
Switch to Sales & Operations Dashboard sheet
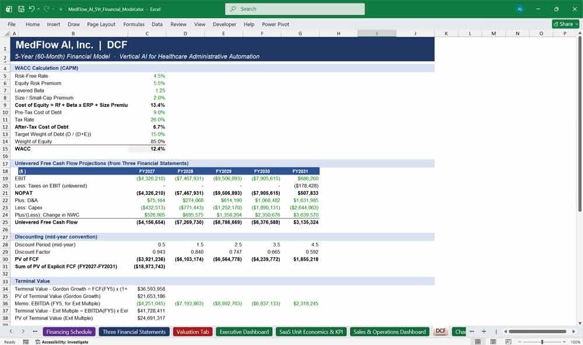pos(389,332)
